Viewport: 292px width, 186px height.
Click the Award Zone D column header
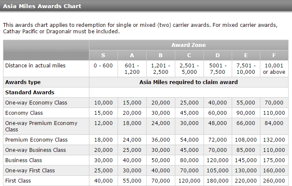coord(218,55)
